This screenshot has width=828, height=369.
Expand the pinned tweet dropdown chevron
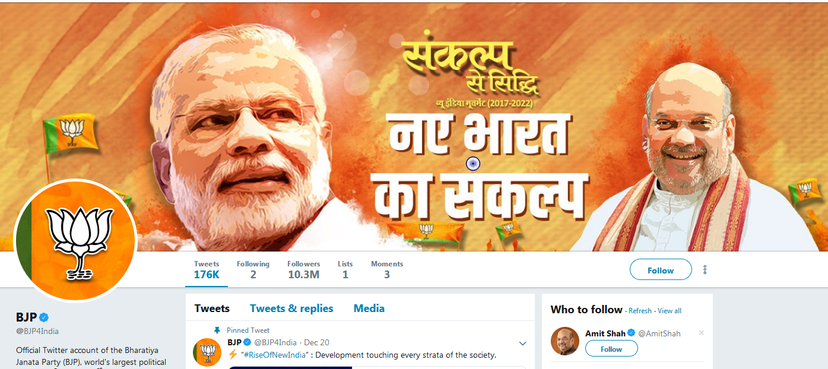click(523, 343)
